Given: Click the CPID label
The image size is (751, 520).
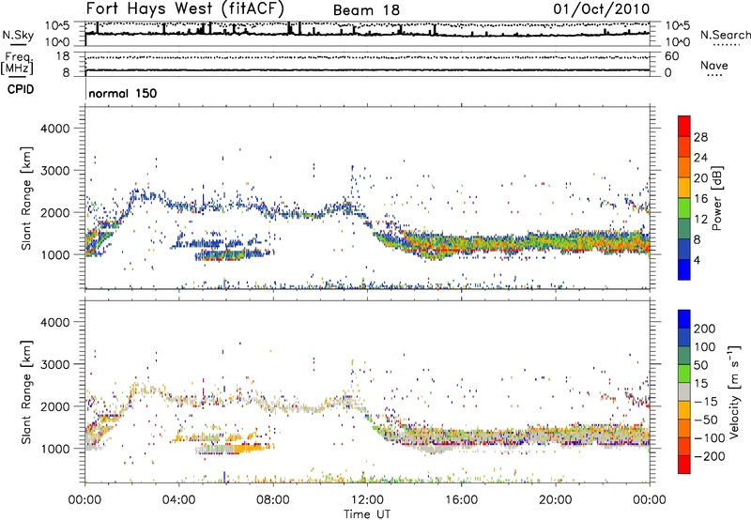Looking at the screenshot, I should click(21, 89).
